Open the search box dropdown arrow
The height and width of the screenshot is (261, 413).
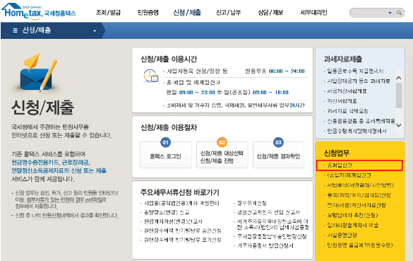pos(390,13)
